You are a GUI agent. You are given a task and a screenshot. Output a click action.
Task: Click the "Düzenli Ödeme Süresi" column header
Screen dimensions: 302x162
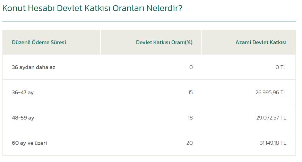pos(39,42)
